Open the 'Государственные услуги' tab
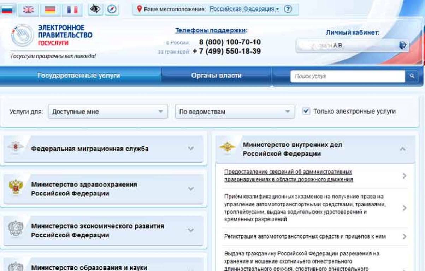 coord(79,76)
